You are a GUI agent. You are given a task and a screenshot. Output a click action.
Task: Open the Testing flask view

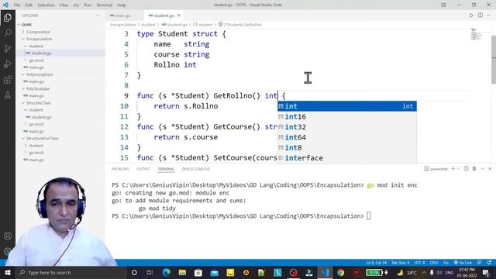click(8, 95)
